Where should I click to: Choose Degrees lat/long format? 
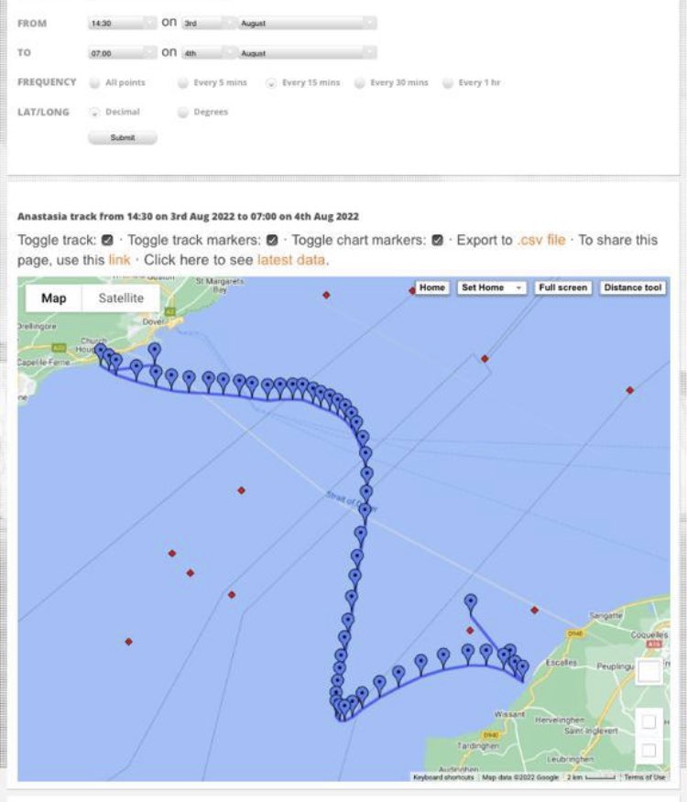183,113
